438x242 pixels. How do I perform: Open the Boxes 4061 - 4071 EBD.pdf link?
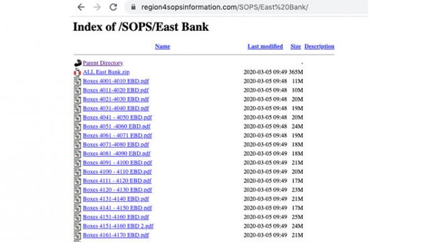pos(117,135)
